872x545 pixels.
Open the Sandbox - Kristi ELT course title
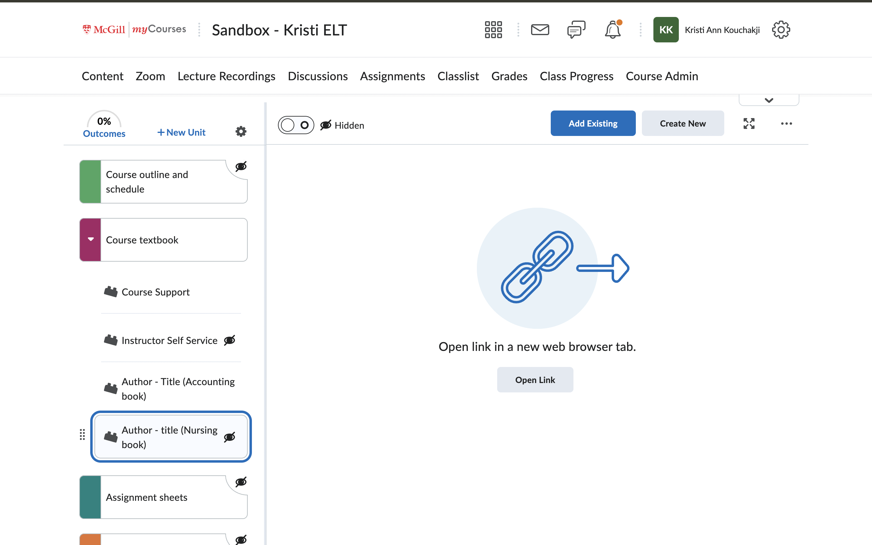[x=279, y=30]
